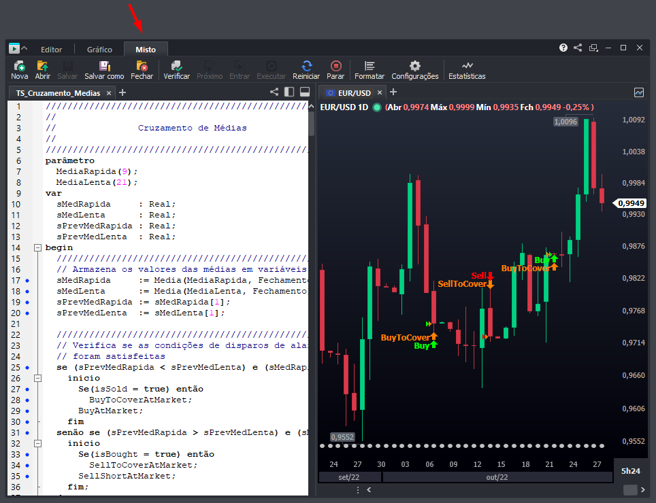Image resolution: width=656 pixels, height=503 pixels.
Task: Open Configurações gear settings
Action: coord(415,66)
